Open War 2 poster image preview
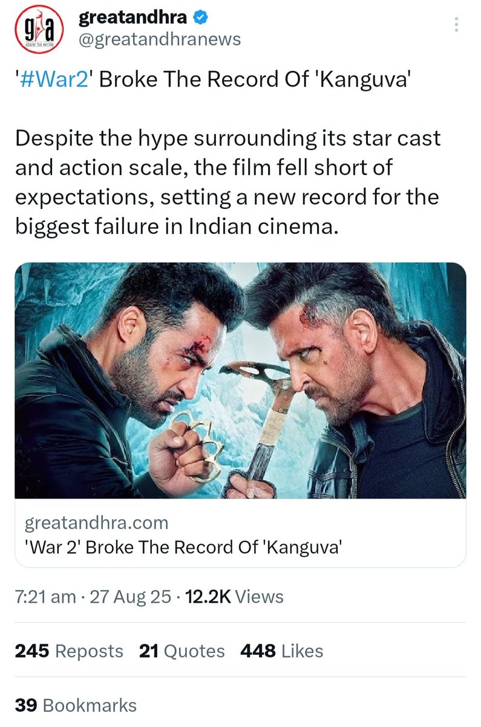Screen dimensions: 481x727 coord(240,380)
